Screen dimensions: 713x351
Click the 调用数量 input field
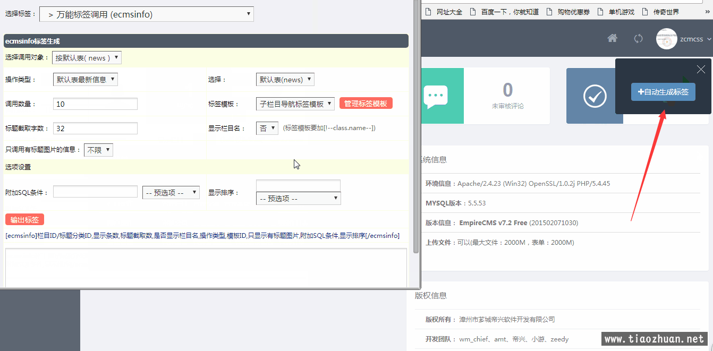coord(95,104)
